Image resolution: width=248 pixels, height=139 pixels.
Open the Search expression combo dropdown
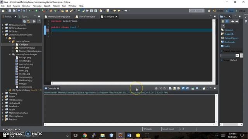coord(237,56)
